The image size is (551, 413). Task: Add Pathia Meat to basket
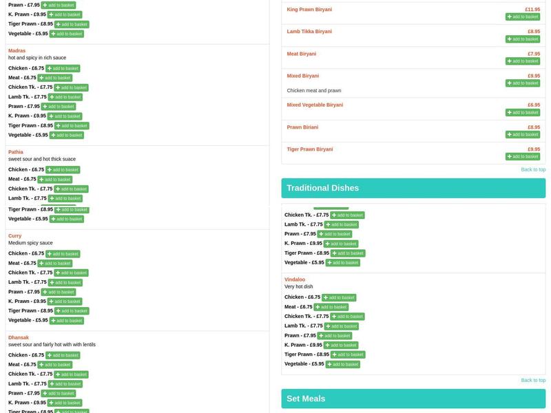(x=54, y=180)
